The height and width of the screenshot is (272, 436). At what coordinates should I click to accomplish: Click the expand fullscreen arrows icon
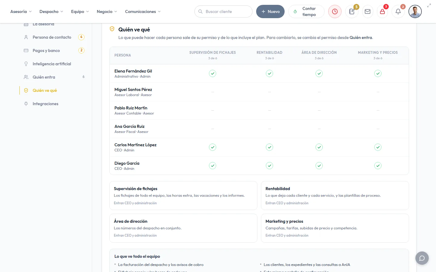click(x=429, y=5)
